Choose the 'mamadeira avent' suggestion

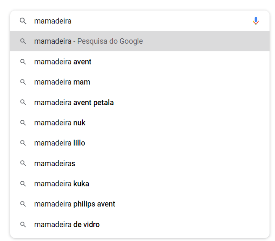click(63, 62)
